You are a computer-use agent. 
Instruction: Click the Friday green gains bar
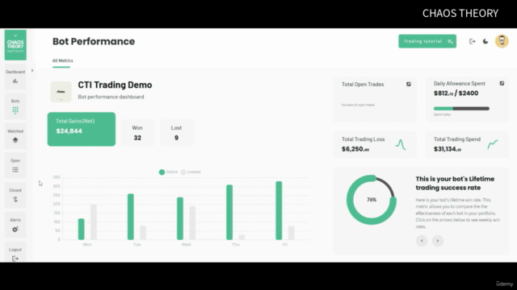tap(279, 210)
